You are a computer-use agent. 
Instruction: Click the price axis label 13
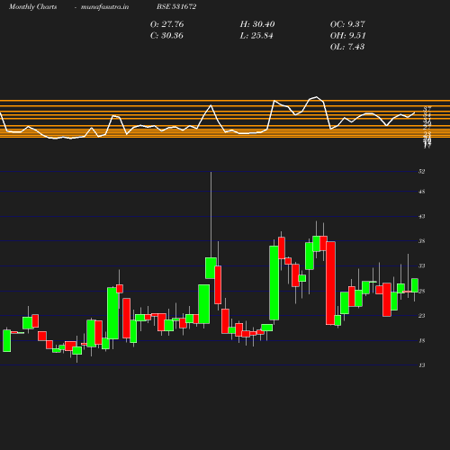(x=422, y=365)
